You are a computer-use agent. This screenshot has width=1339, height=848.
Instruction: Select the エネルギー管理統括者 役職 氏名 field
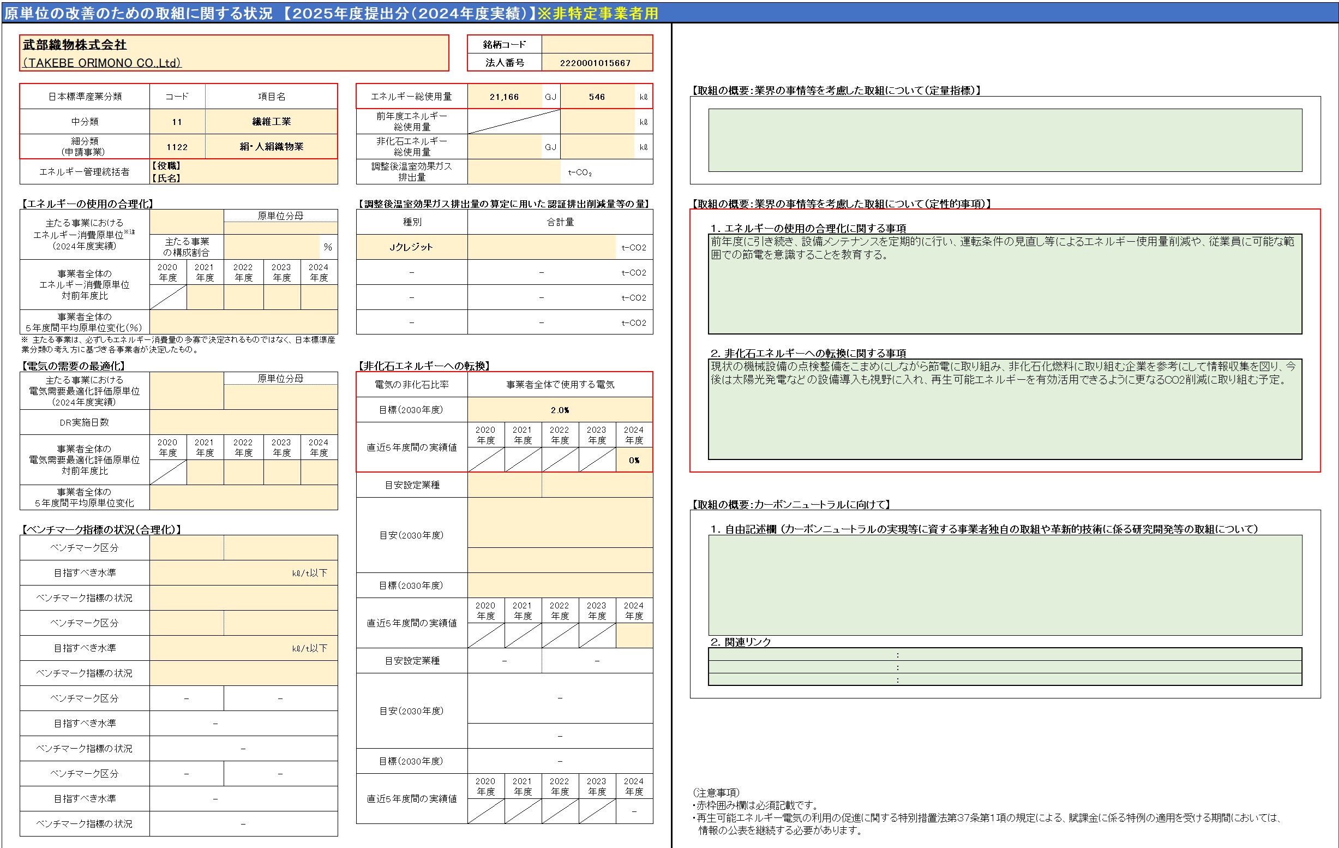243,172
